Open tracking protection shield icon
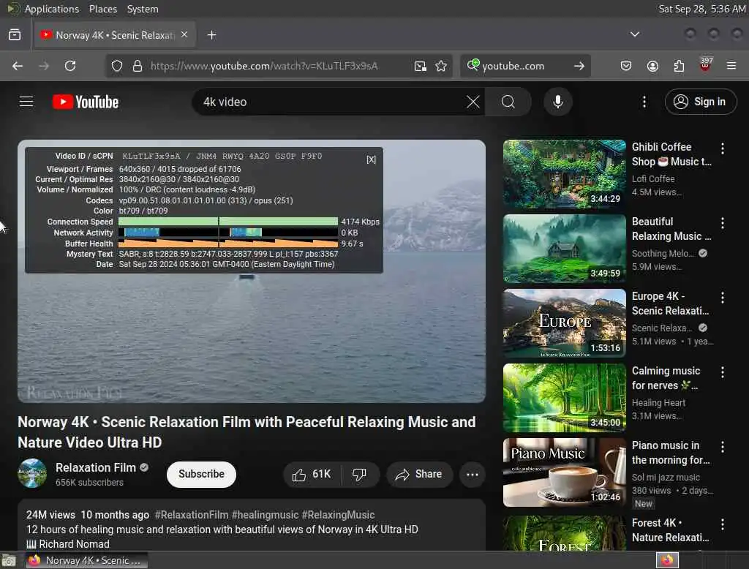Screen dimensions: 749x569 tap(117, 66)
